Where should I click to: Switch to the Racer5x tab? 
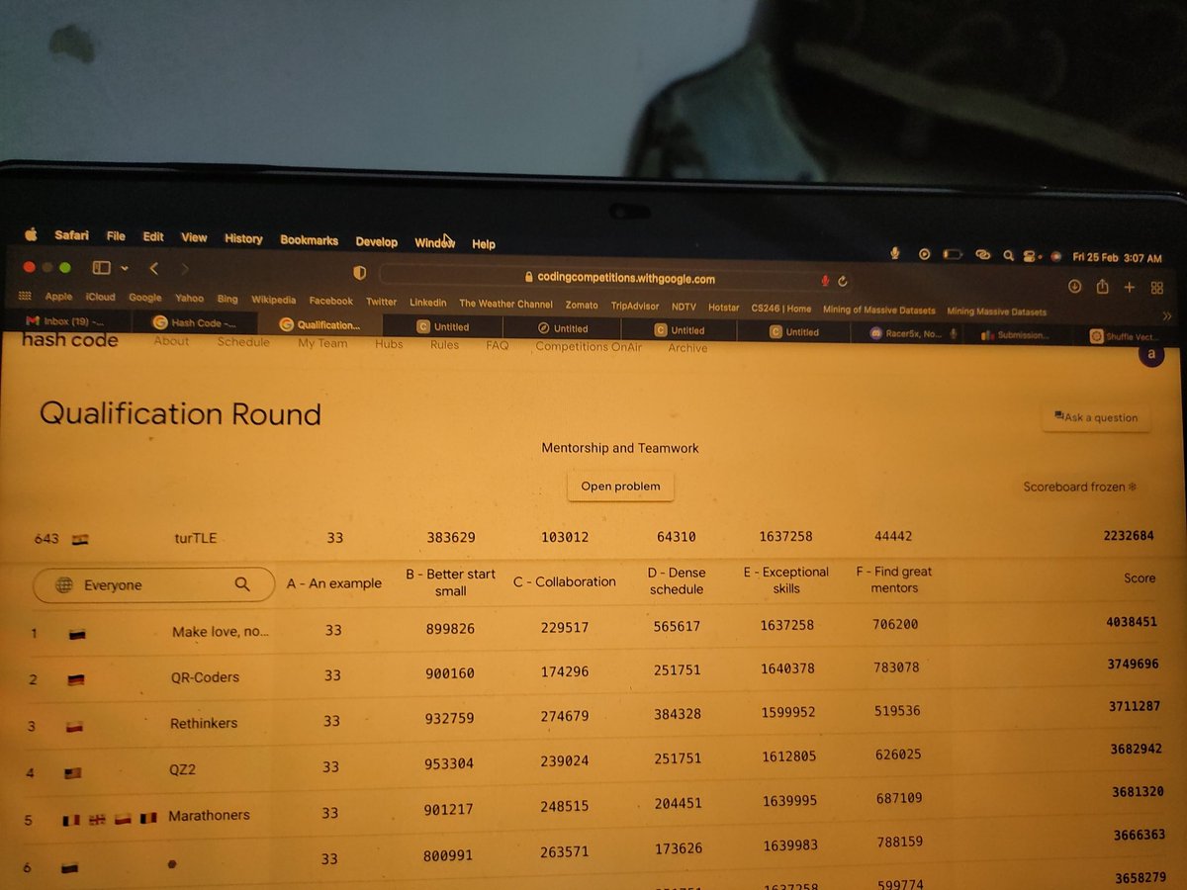click(x=907, y=333)
